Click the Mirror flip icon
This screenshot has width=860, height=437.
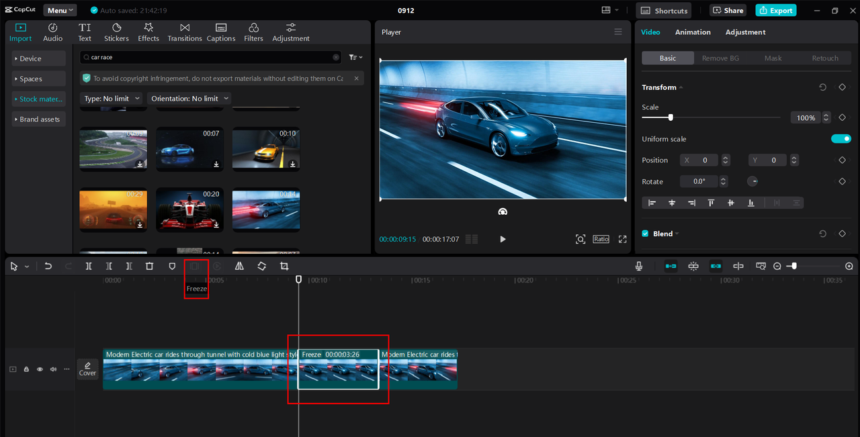[239, 266]
